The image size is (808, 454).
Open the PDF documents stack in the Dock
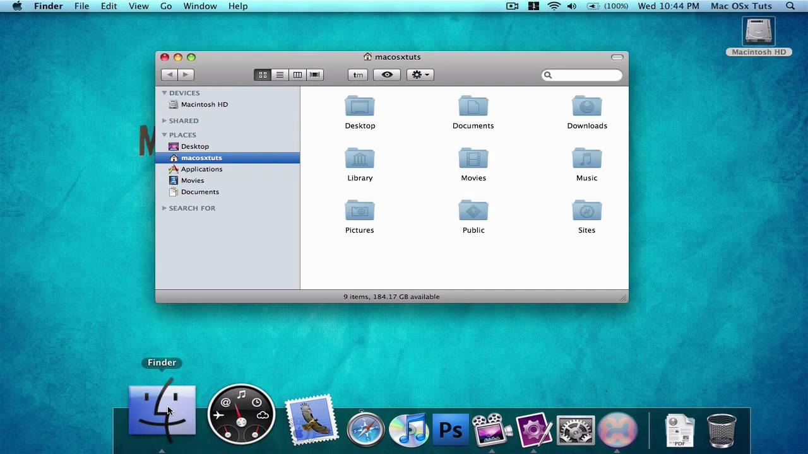(680, 431)
